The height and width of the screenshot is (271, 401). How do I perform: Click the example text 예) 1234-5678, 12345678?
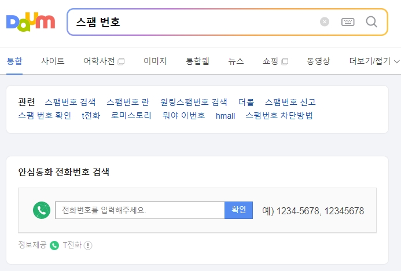point(313,211)
